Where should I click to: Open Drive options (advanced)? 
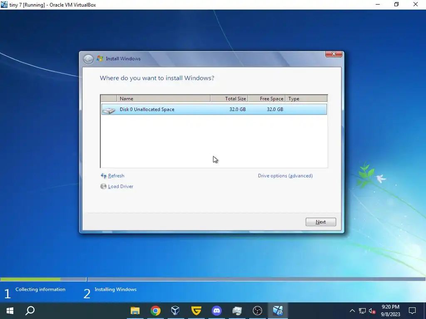[285, 176]
